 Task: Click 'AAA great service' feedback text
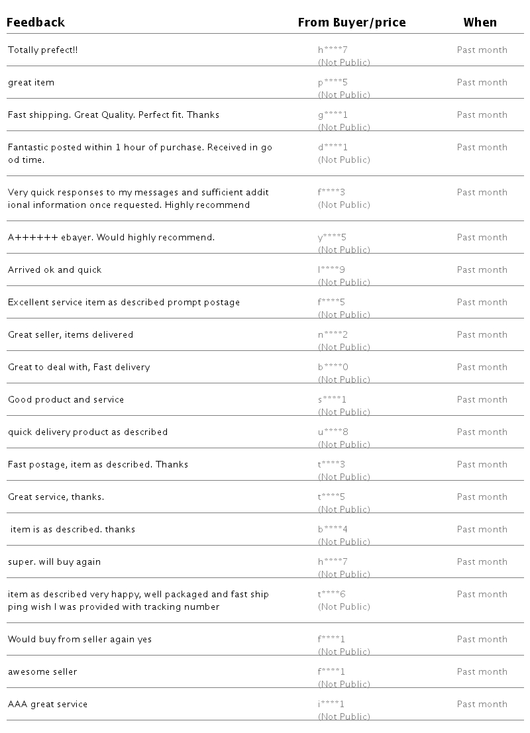[48, 704]
